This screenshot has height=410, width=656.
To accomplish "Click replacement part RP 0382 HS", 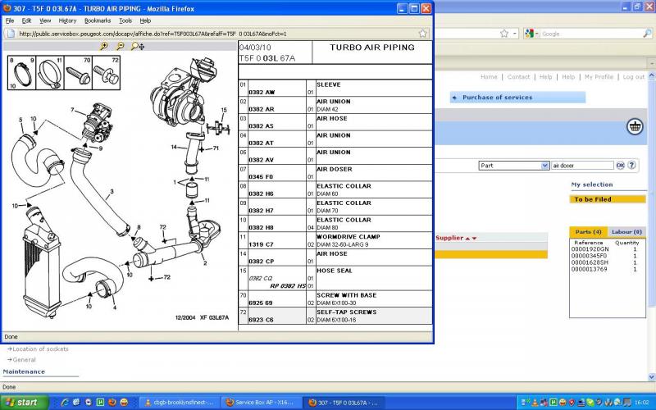I will [288, 286].
